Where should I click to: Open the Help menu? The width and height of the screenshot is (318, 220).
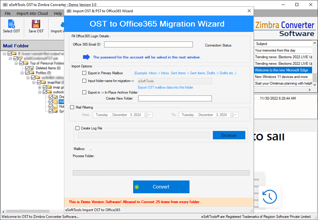[x=58, y=14]
